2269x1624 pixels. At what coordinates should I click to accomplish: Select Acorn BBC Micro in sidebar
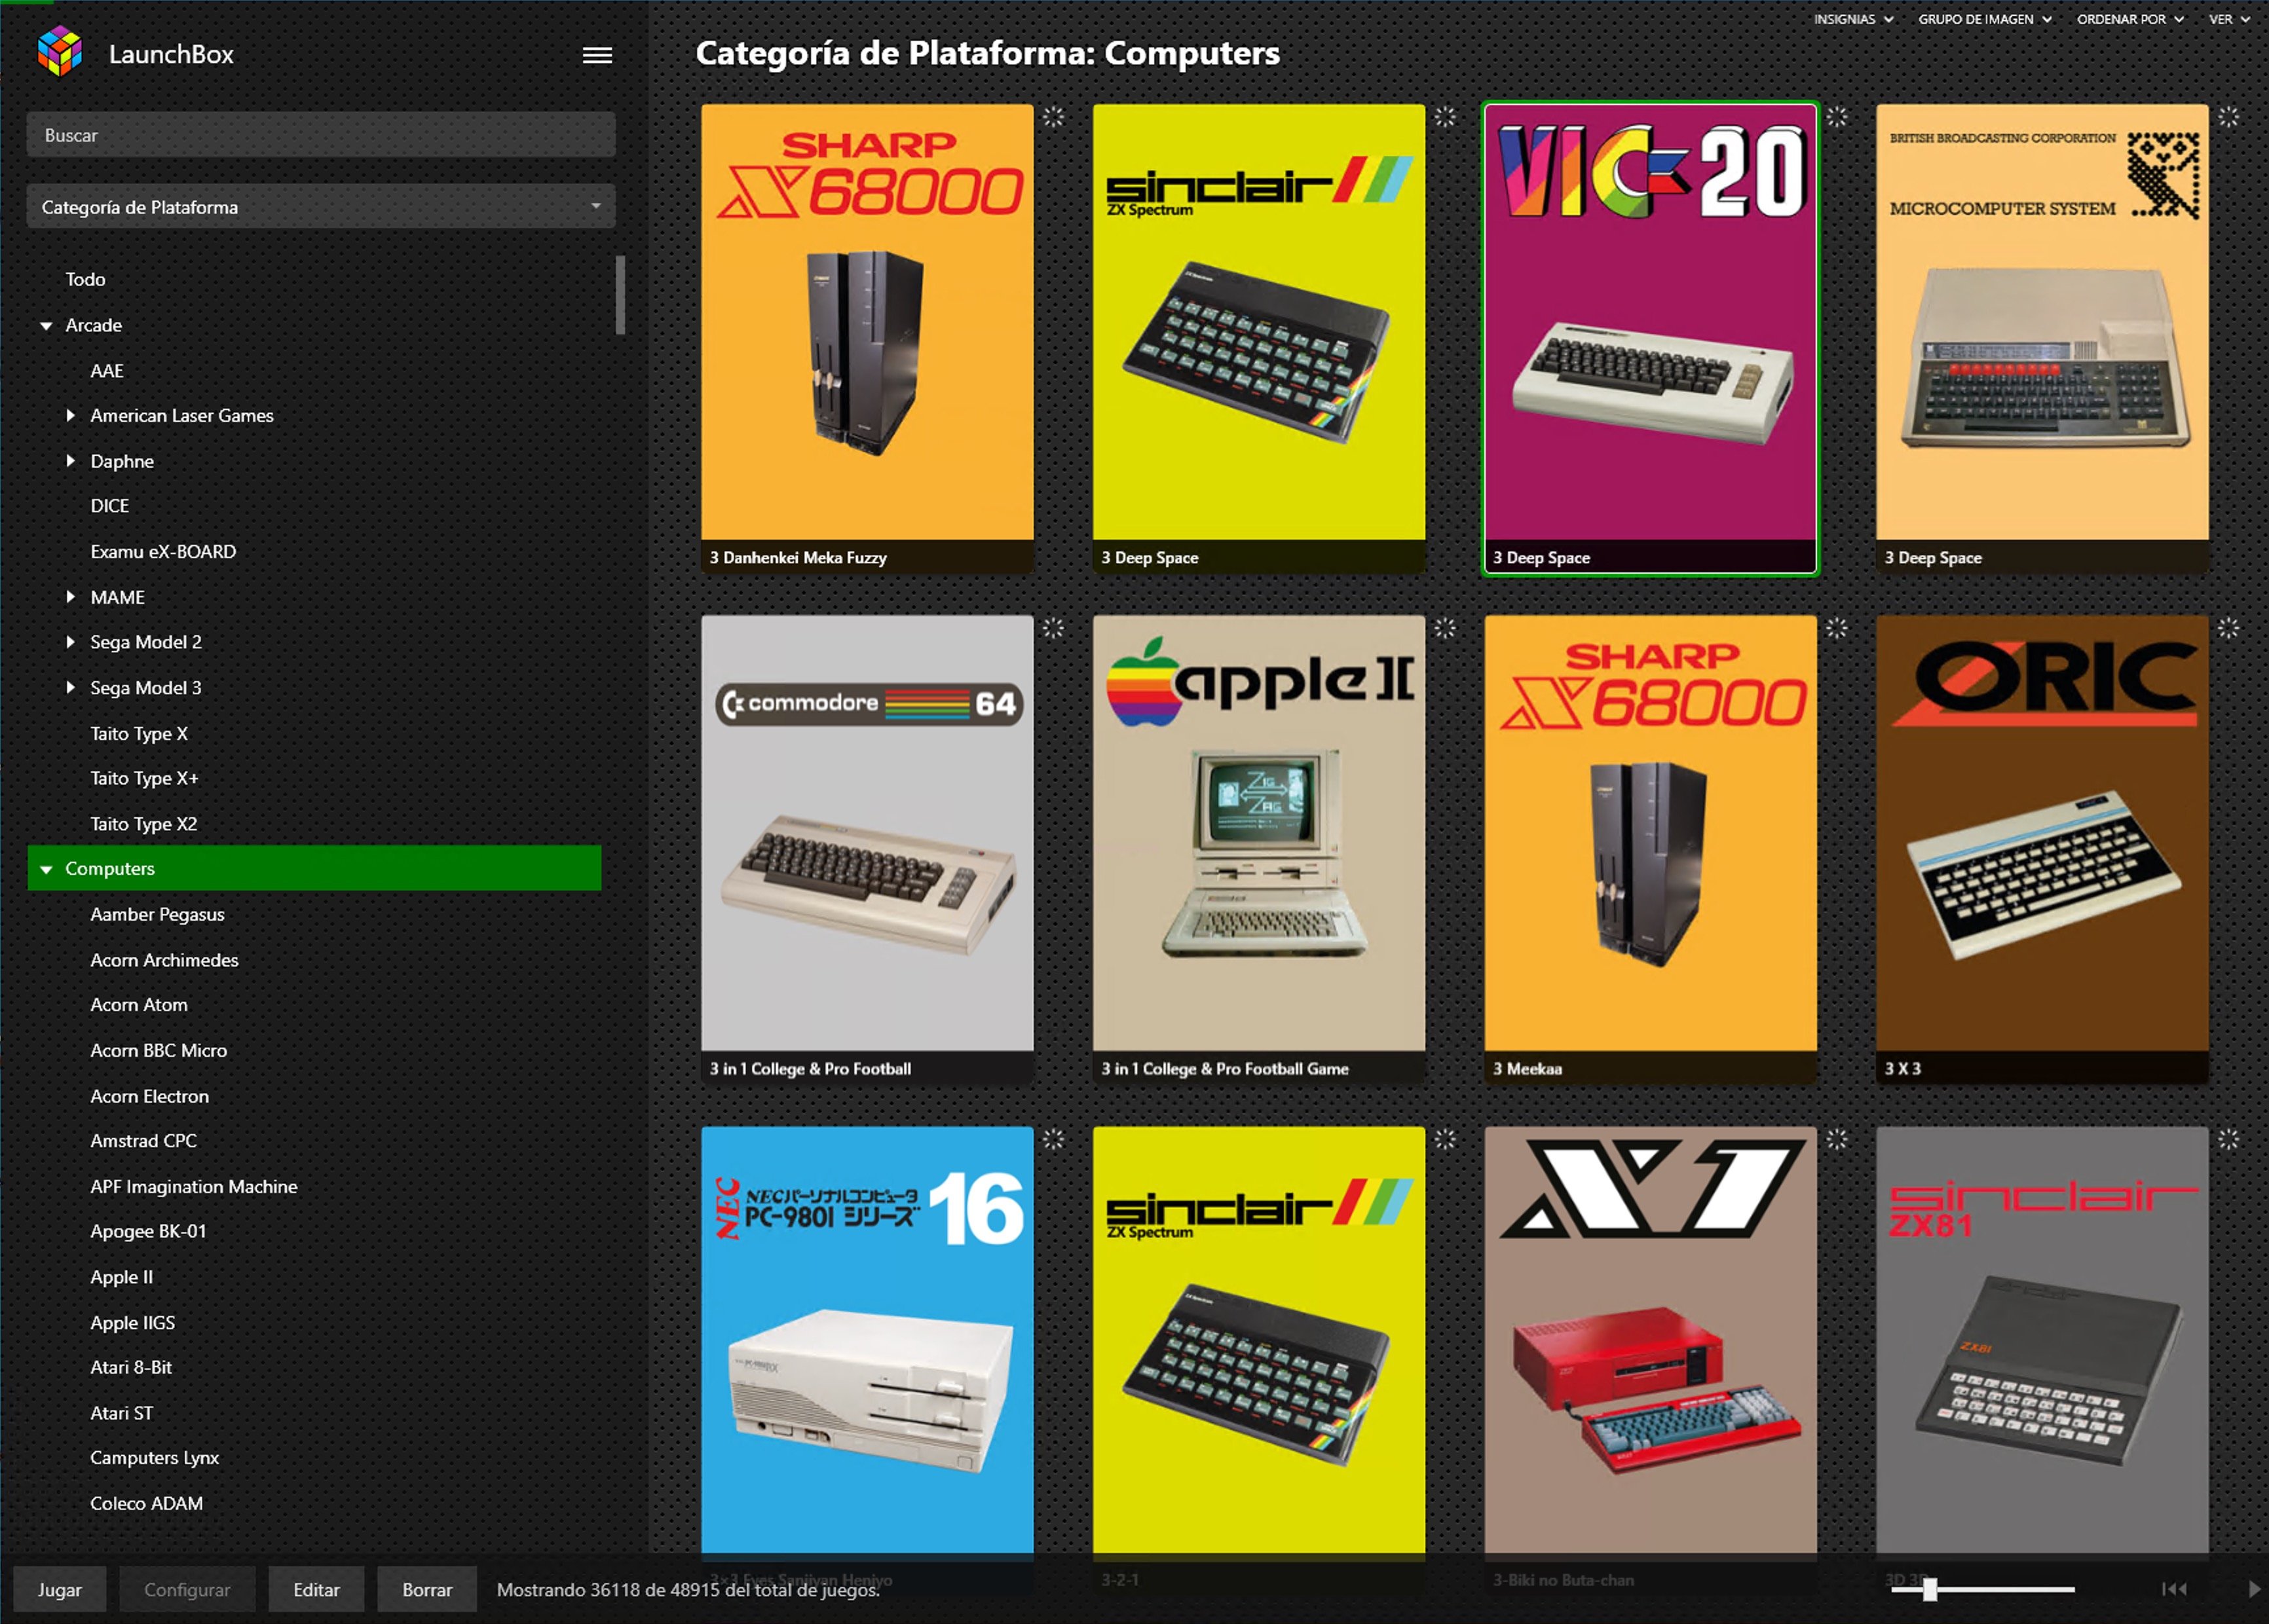click(x=159, y=1051)
